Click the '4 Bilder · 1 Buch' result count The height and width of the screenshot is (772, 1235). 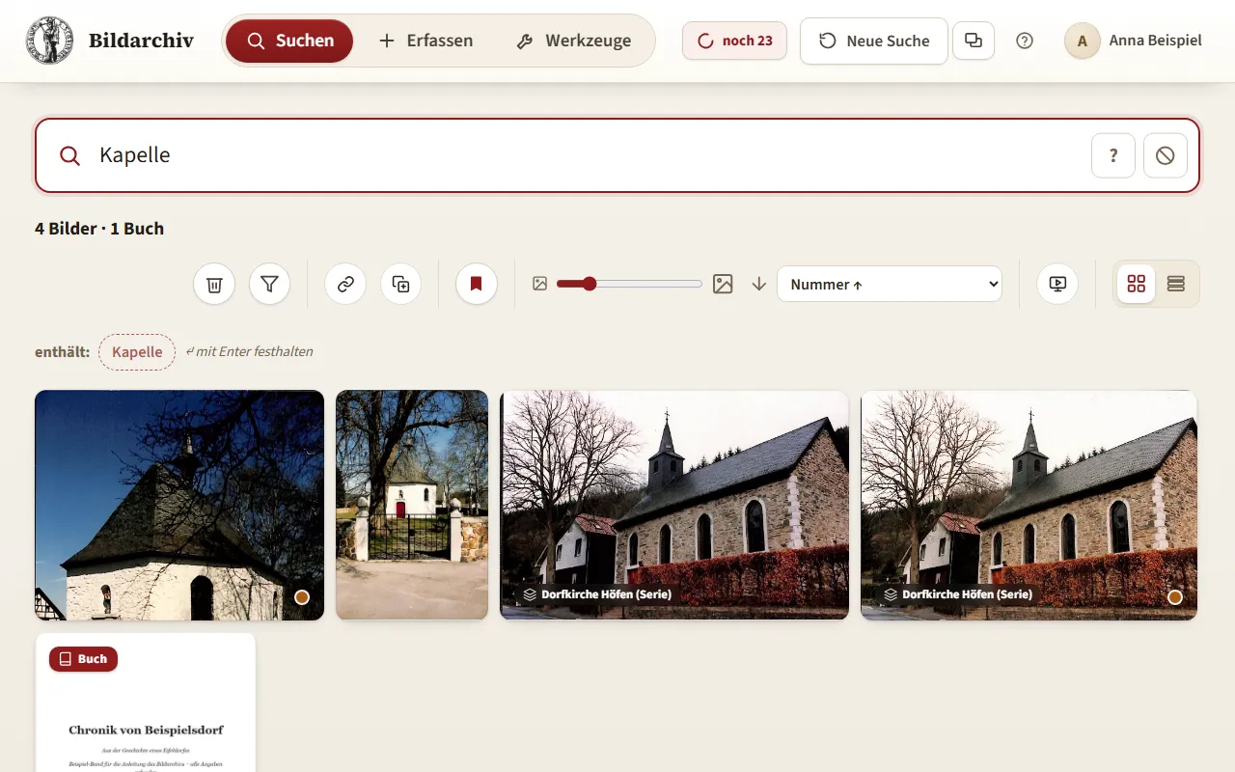(x=99, y=229)
